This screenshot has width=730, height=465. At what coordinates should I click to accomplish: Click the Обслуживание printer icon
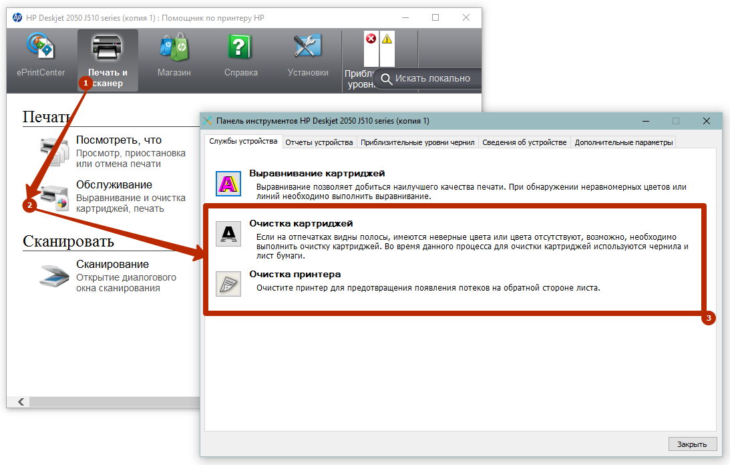pos(55,197)
